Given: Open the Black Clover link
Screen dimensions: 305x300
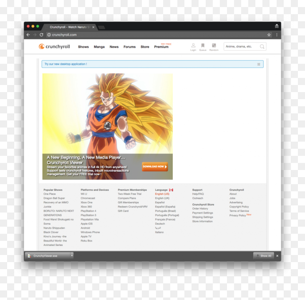Looking at the screenshot, I should pyautogui.click(x=51, y=232).
